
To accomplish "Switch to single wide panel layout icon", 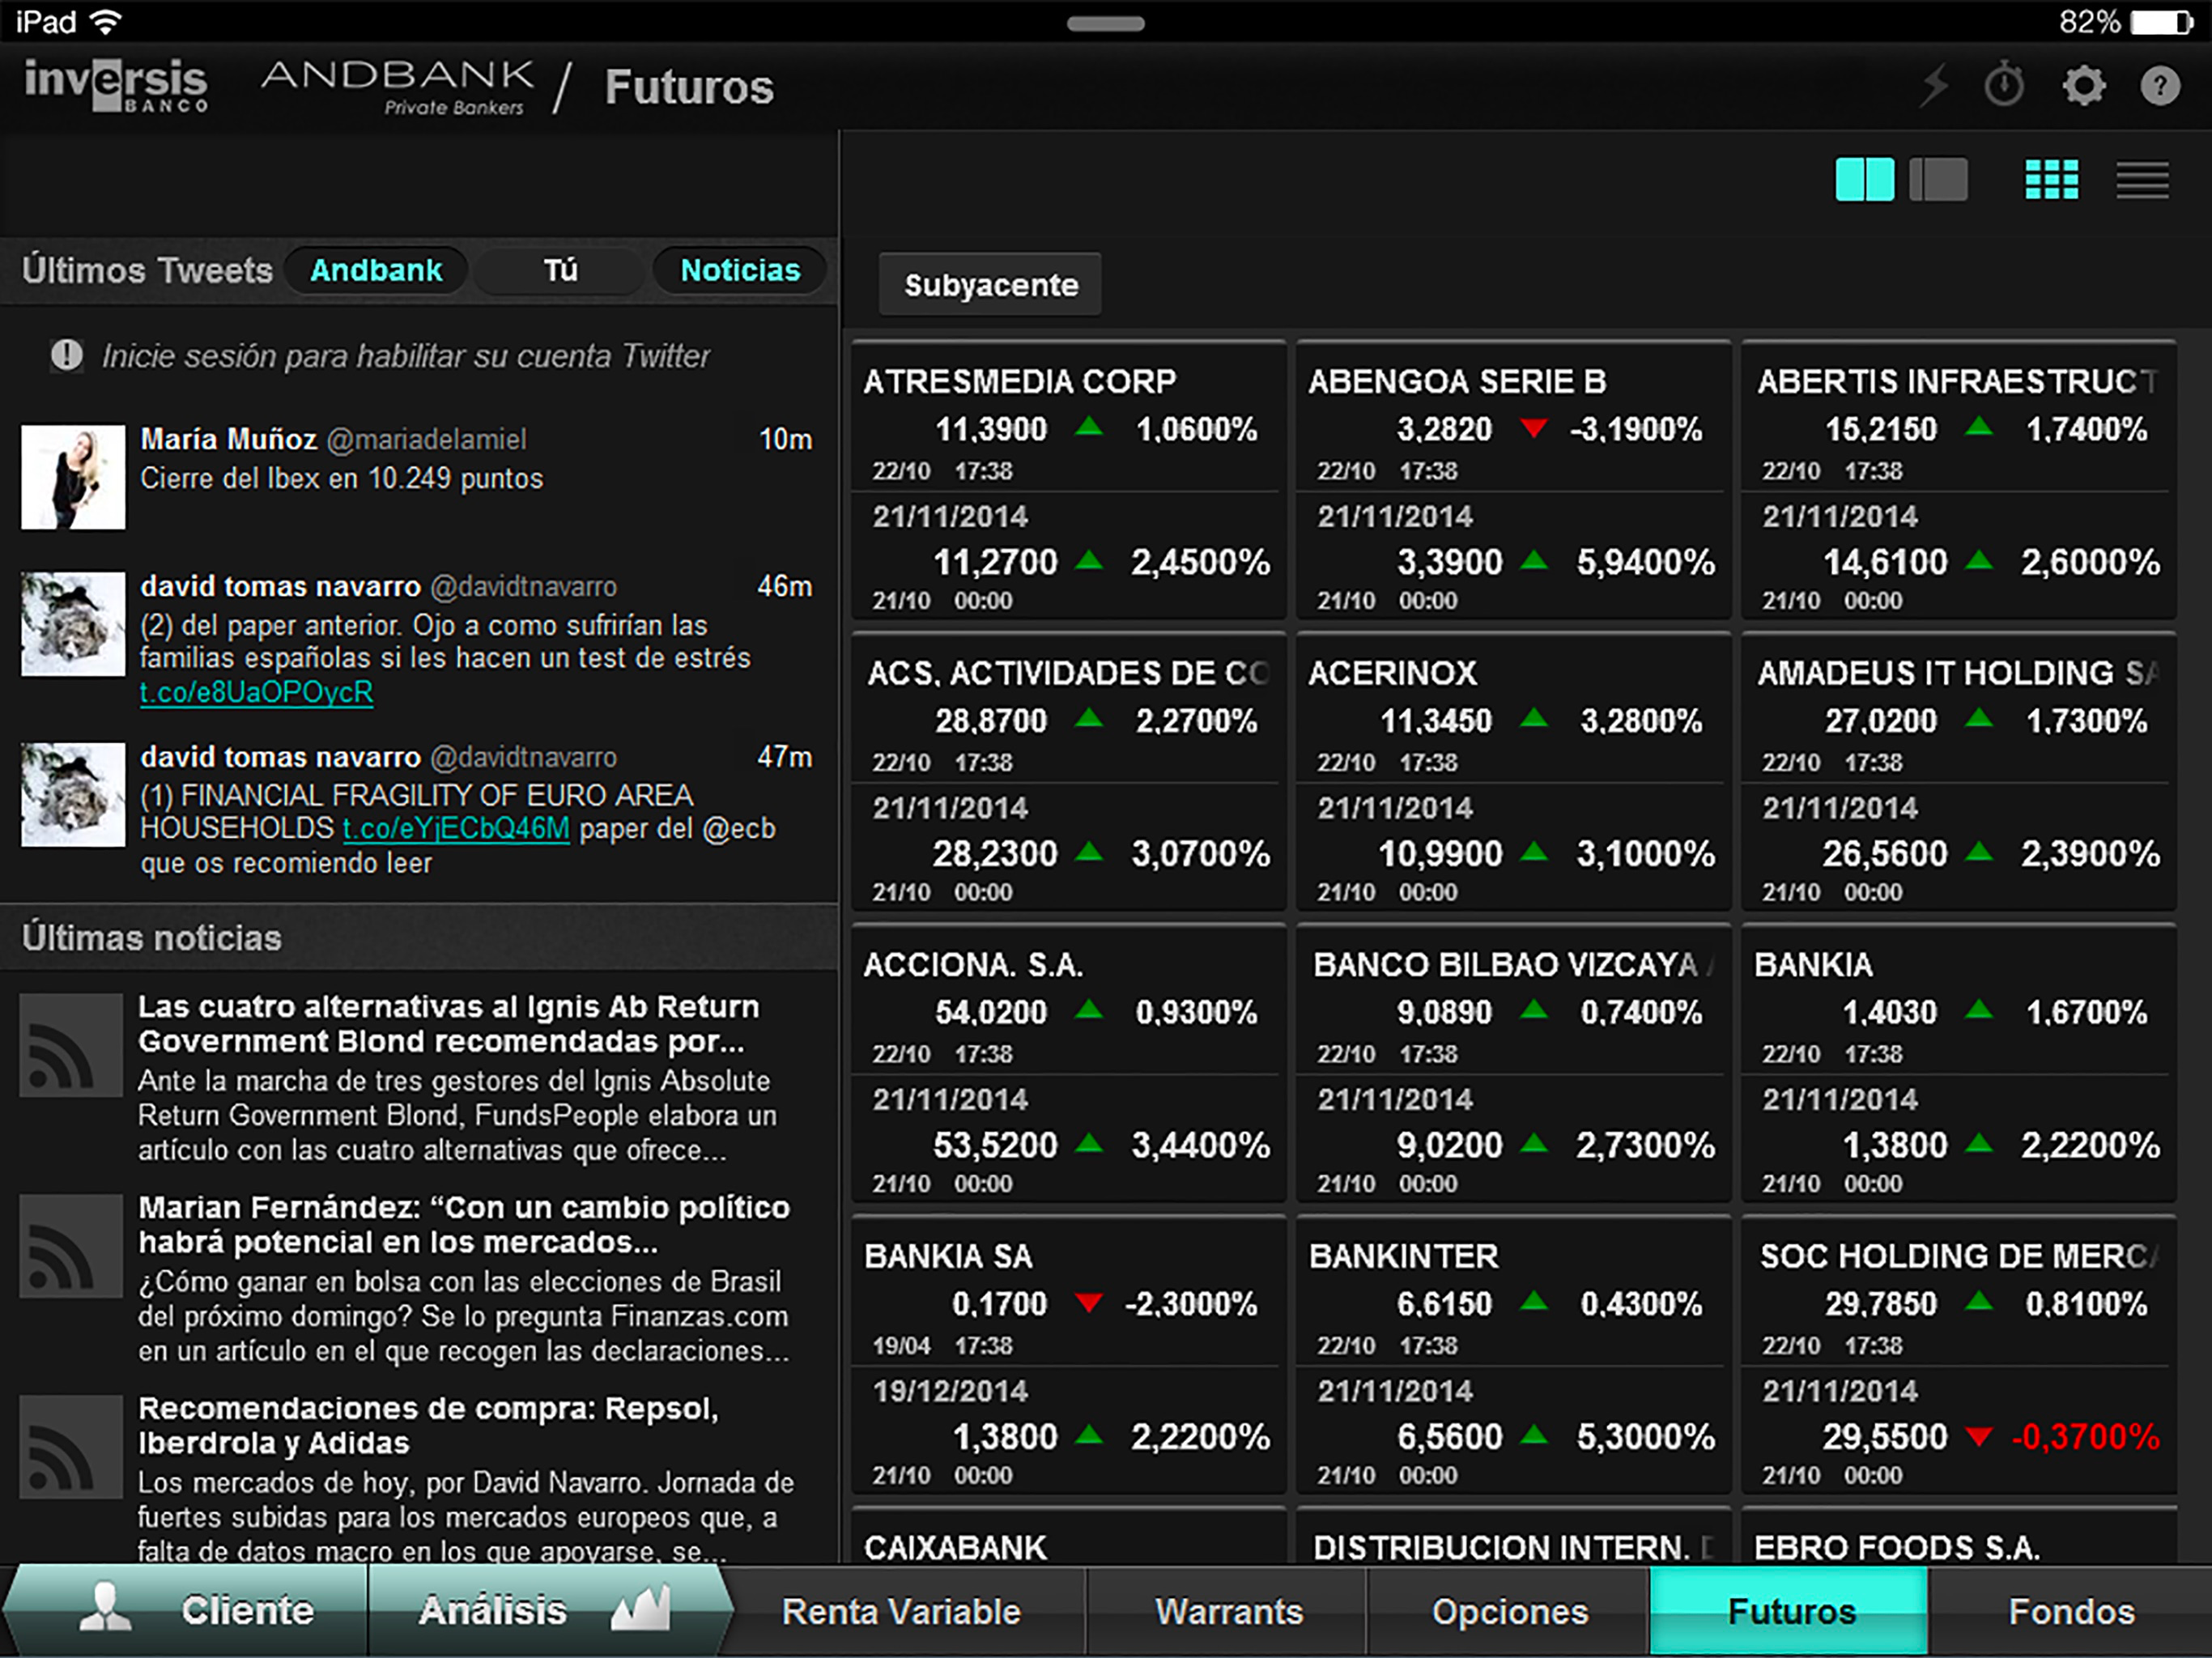I will click(1938, 180).
